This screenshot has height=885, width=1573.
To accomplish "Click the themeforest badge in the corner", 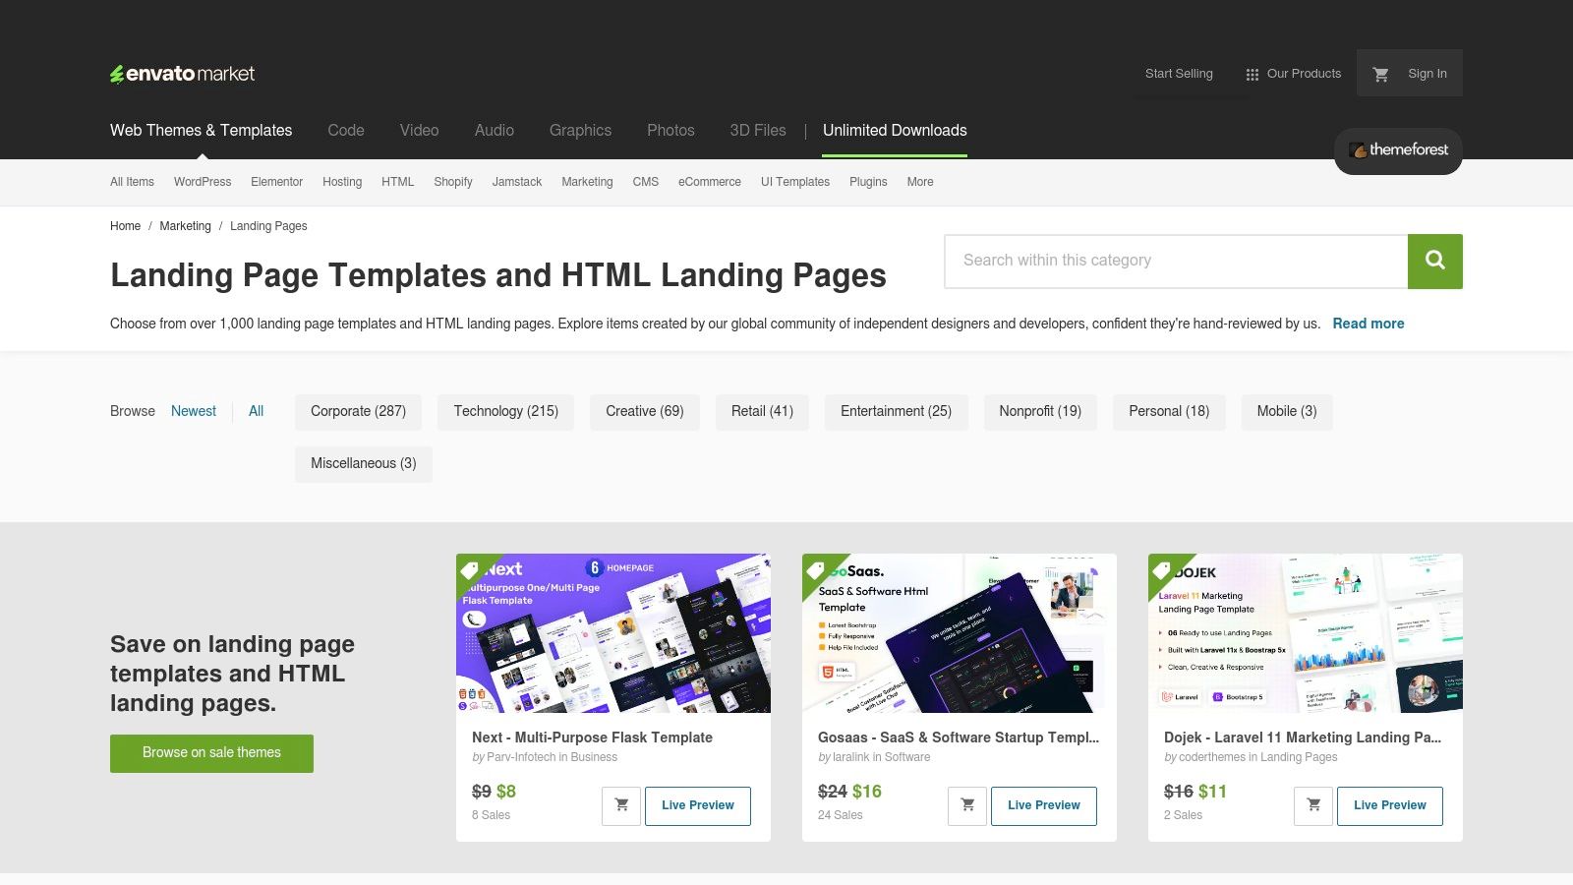I will click(1397, 150).
